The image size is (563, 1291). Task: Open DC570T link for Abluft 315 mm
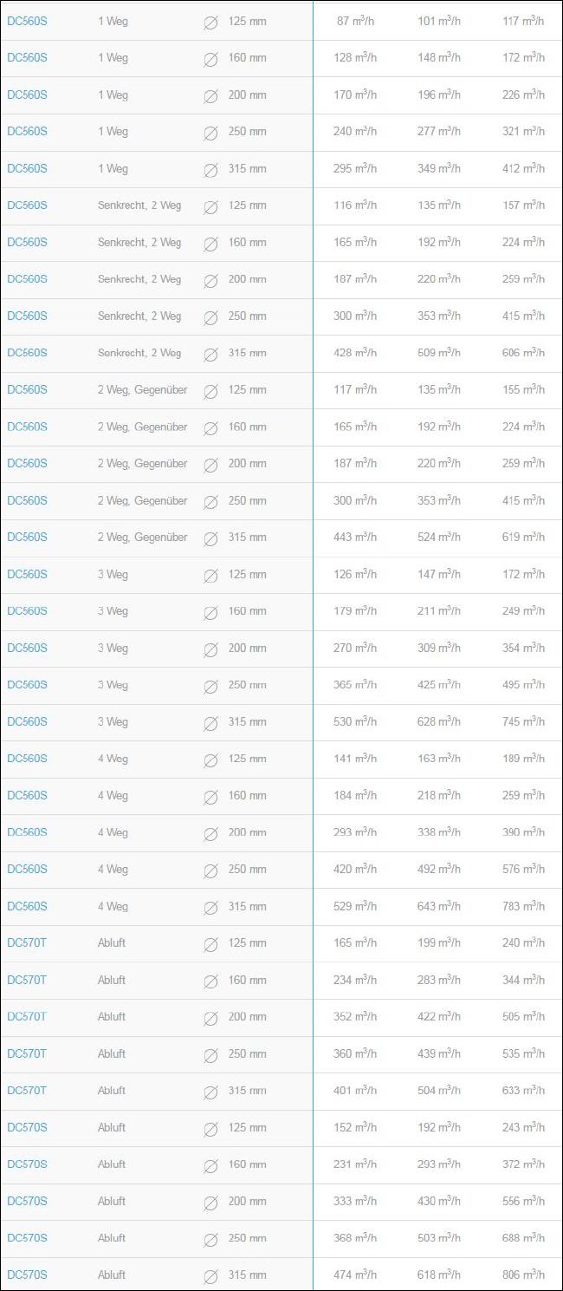point(27,1090)
